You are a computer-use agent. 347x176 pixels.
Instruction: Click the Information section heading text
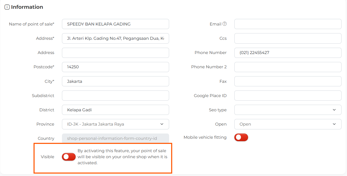click(x=27, y=7)
